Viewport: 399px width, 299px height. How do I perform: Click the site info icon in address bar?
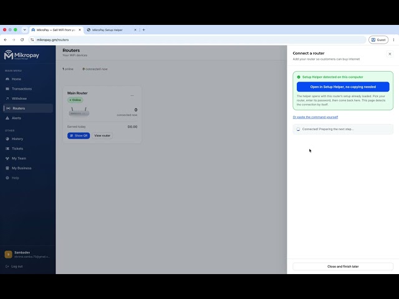(x=32, y=40)
